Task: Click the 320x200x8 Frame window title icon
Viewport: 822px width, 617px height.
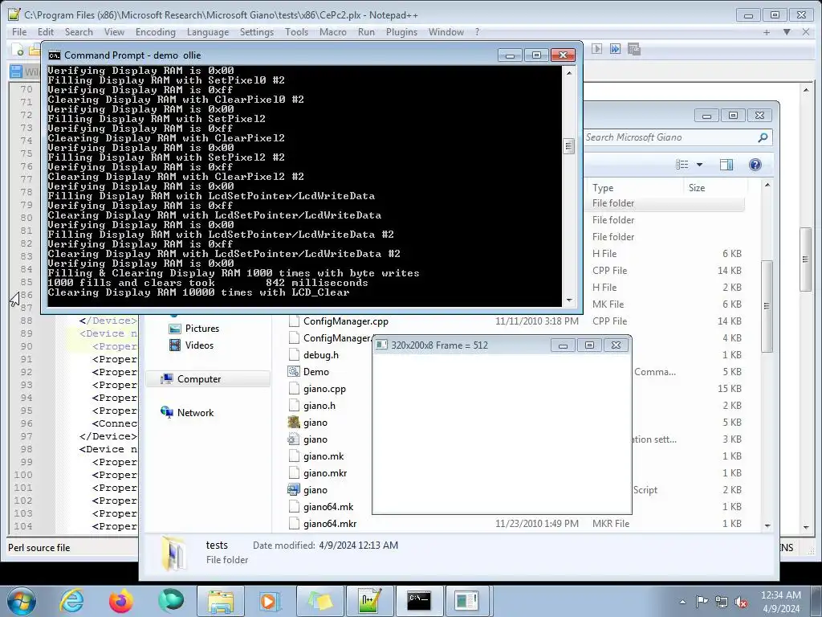Action: [x=381, y=345]
